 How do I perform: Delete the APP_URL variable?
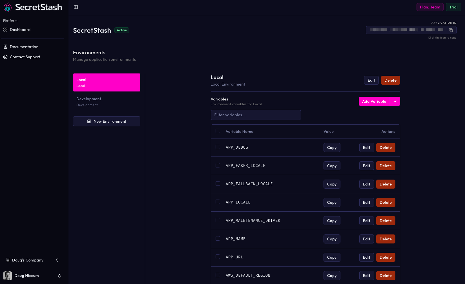point(386,257)
